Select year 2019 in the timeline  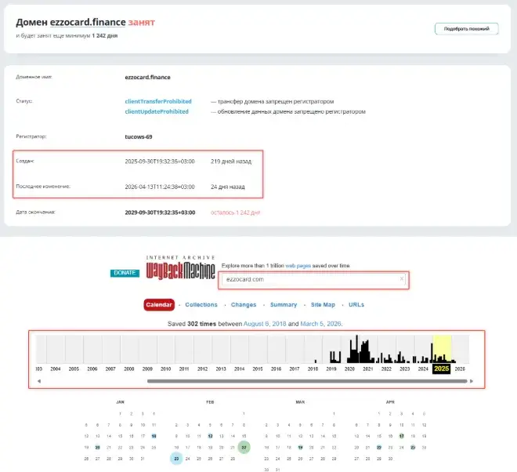[331, 369]
